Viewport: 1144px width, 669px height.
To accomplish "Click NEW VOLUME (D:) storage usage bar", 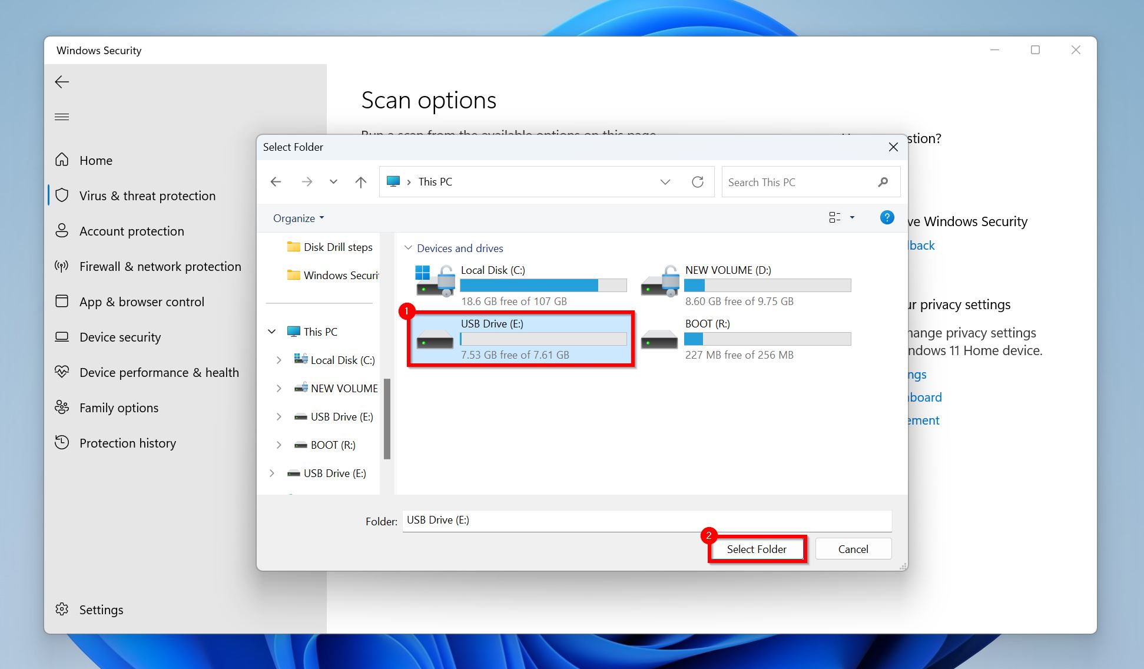I will pos(767,285).
